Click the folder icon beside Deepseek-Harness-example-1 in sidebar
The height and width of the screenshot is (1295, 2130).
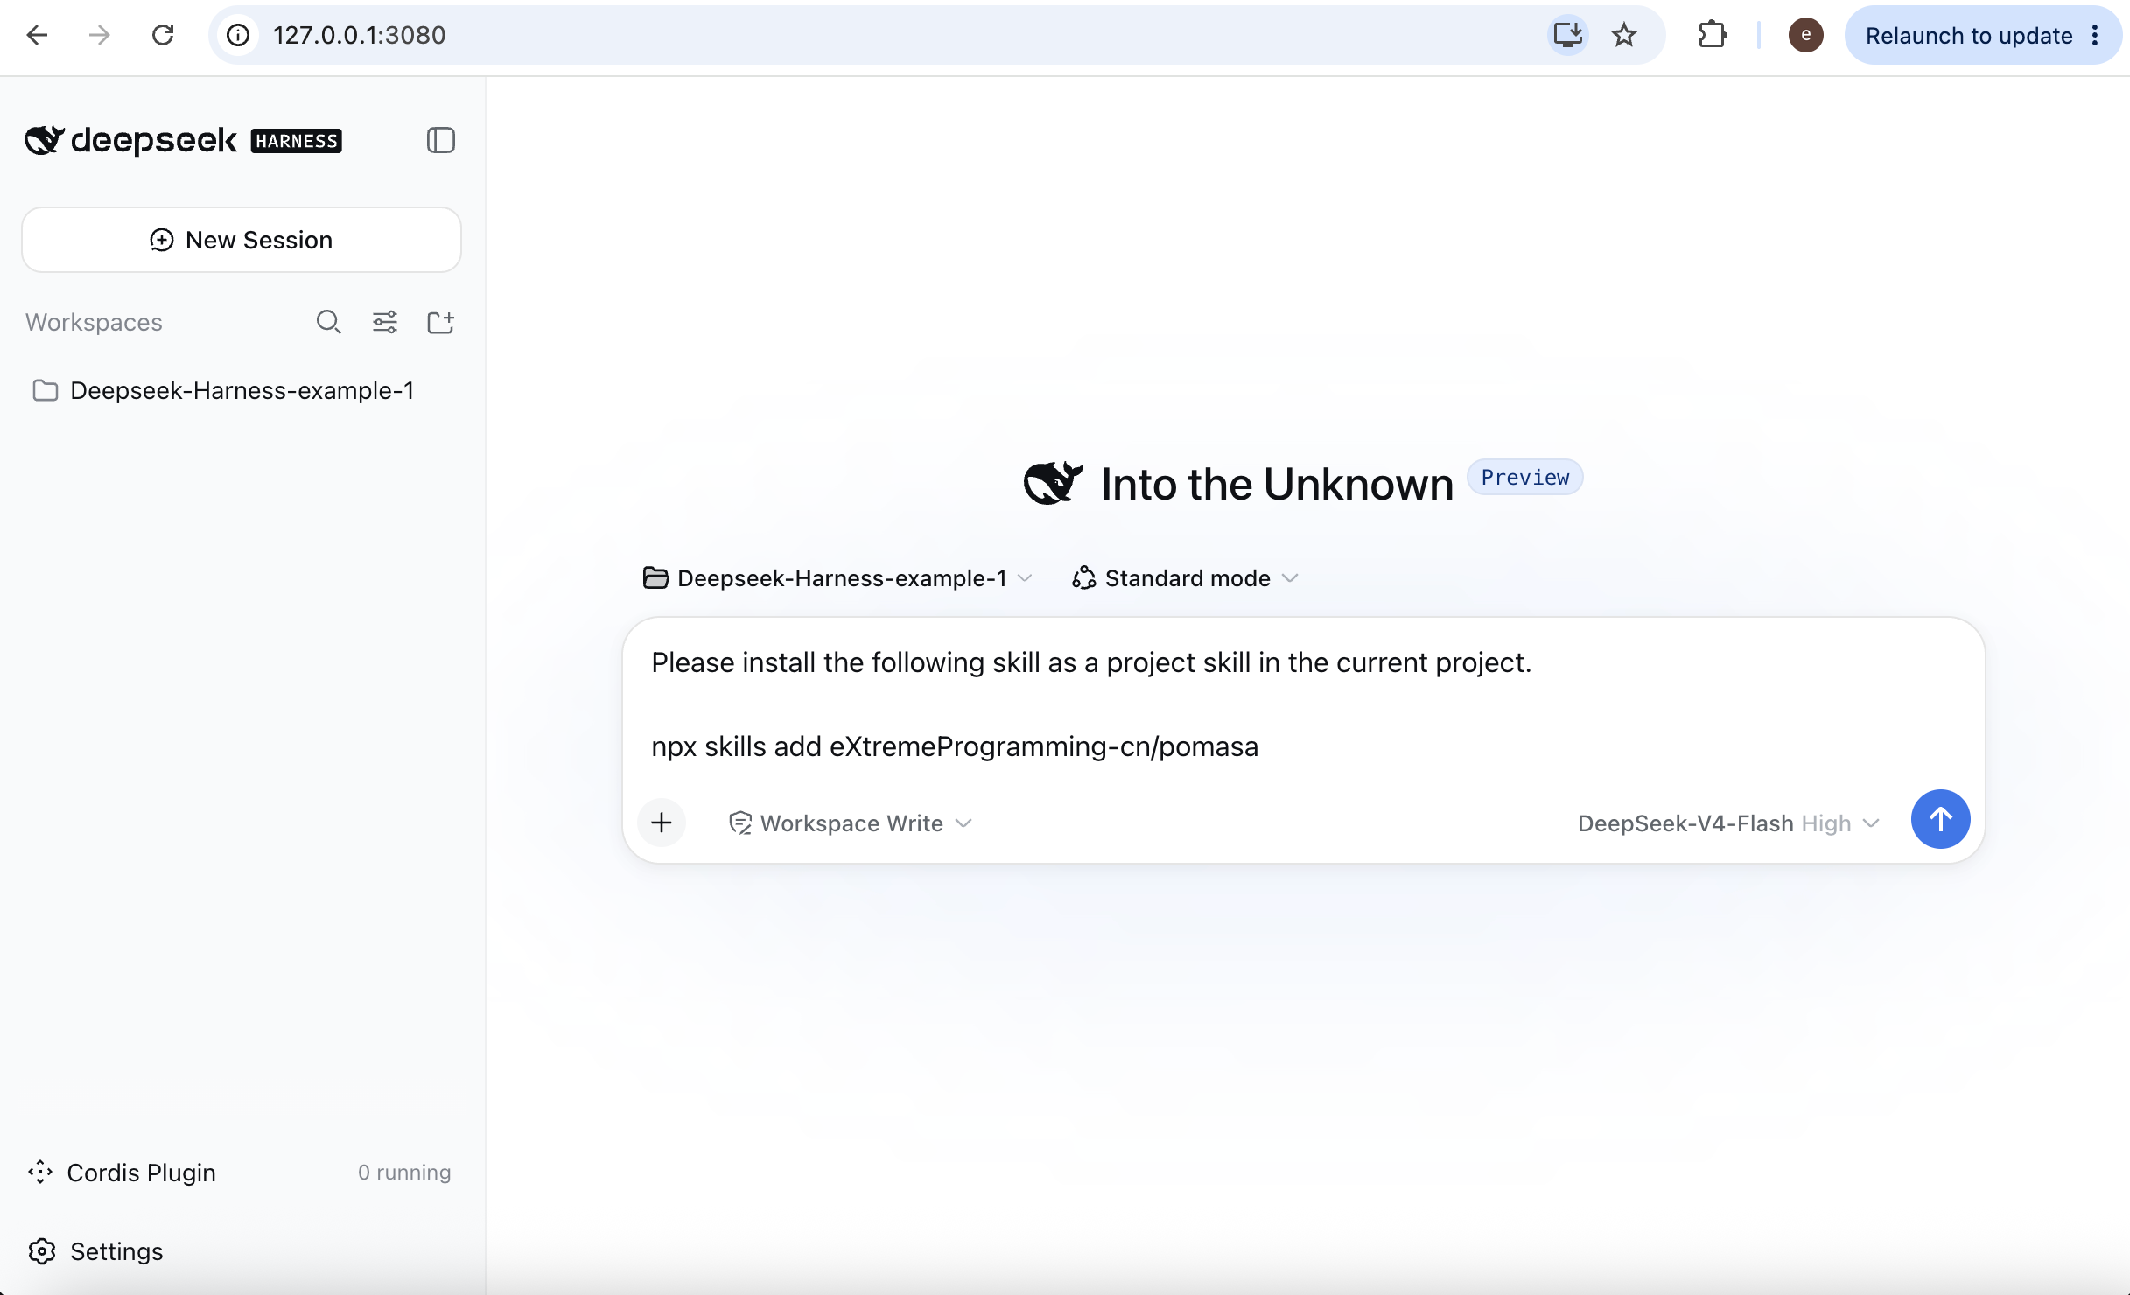[46, 390]
